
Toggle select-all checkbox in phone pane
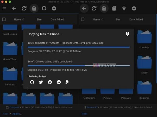tap(83, 19)
